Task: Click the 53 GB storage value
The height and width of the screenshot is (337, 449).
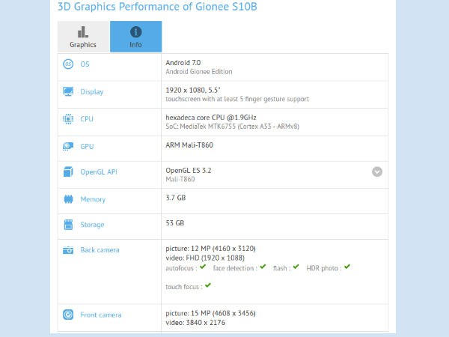Action: [174, 223]
